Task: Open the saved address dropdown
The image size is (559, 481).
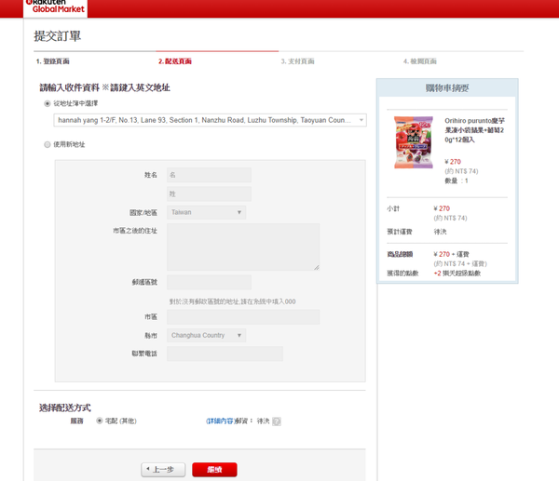Action: pos(210,120)
